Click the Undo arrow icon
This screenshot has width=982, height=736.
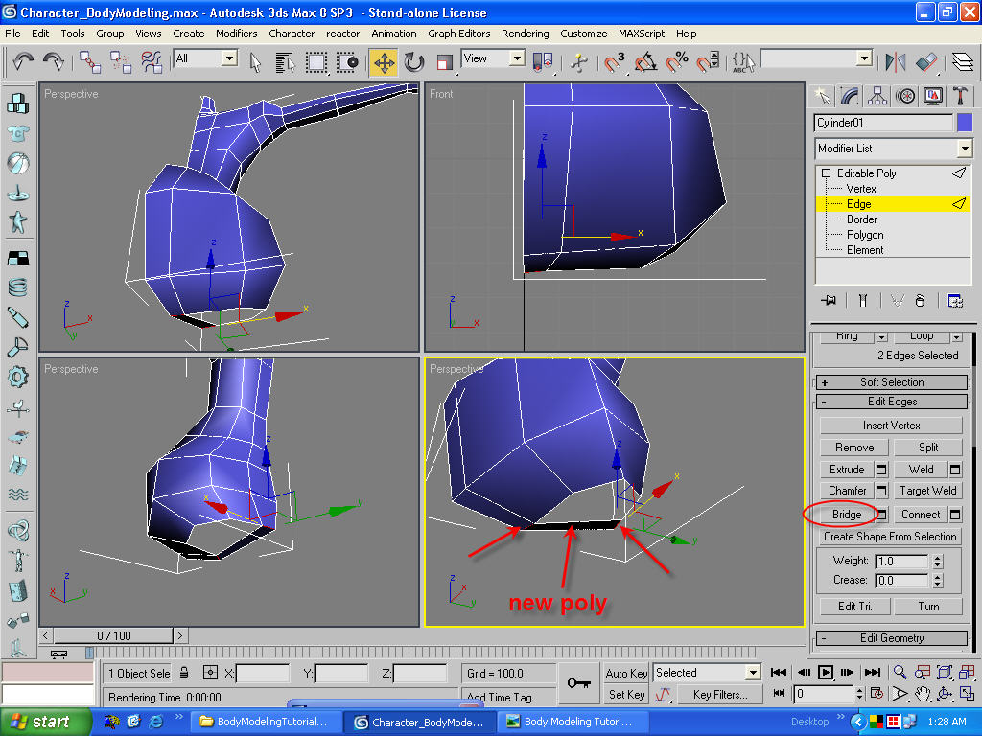pos(23,61)
